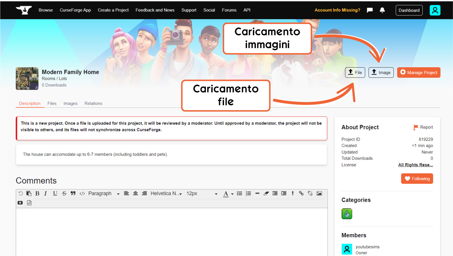Open the All Rights Reserved license link
The width and height of the screenshot is (453, 256).
pyautogui.click(x=415, y=165)
